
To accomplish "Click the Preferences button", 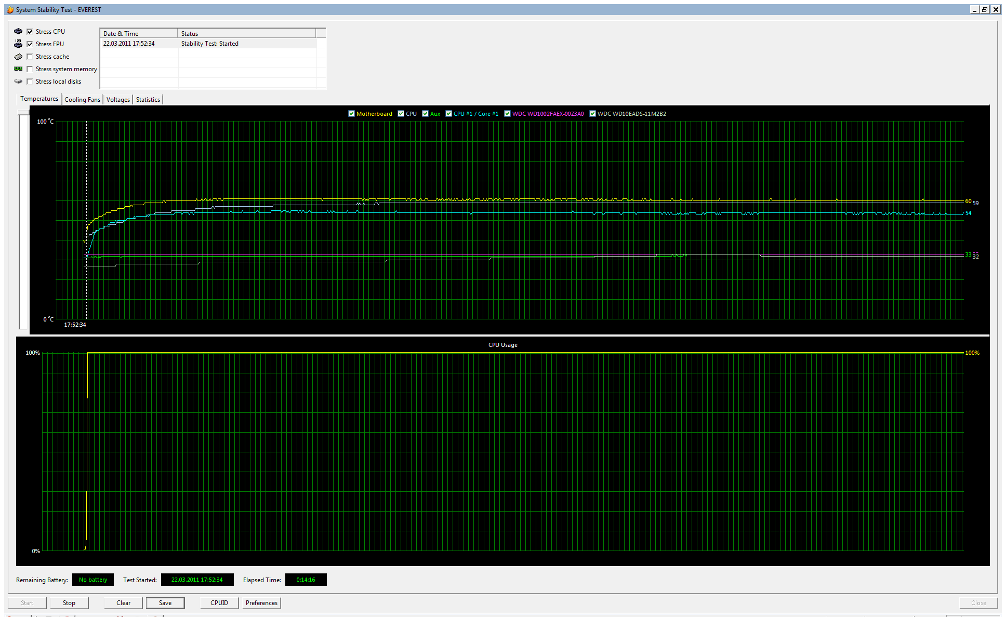I will point(261,603).
